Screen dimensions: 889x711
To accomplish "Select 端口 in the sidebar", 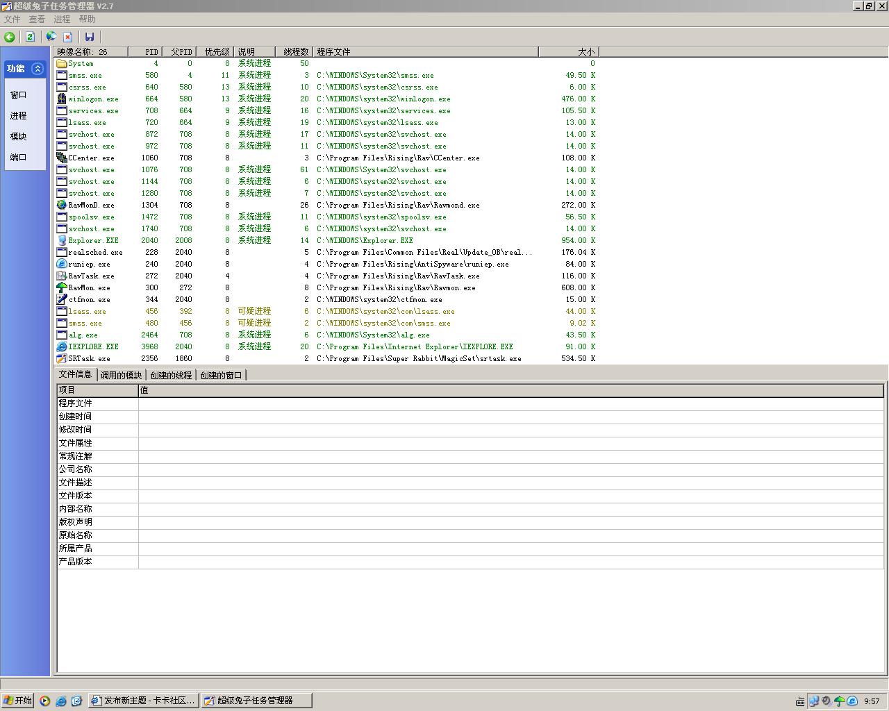I will click(19, 158).
